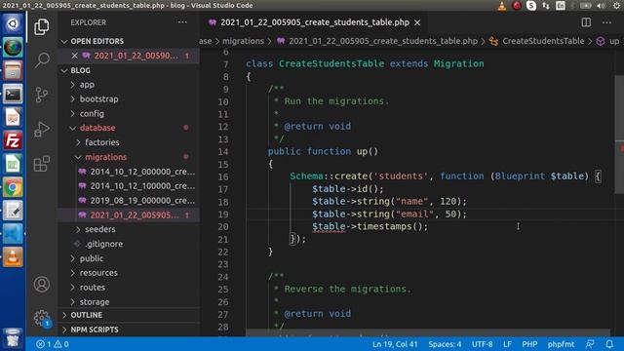Screen dimensions: 624x351
Task: Open editor More Actions ellipsis
Action: tap(606, 22)
